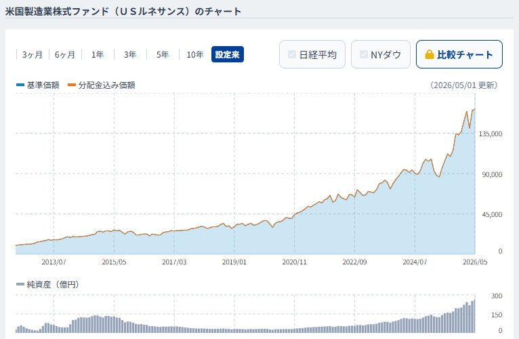The width and height of the screenshot is (519, 339).
Task: Click the gray 純資産 legend swatch
Action: [20, 284]
